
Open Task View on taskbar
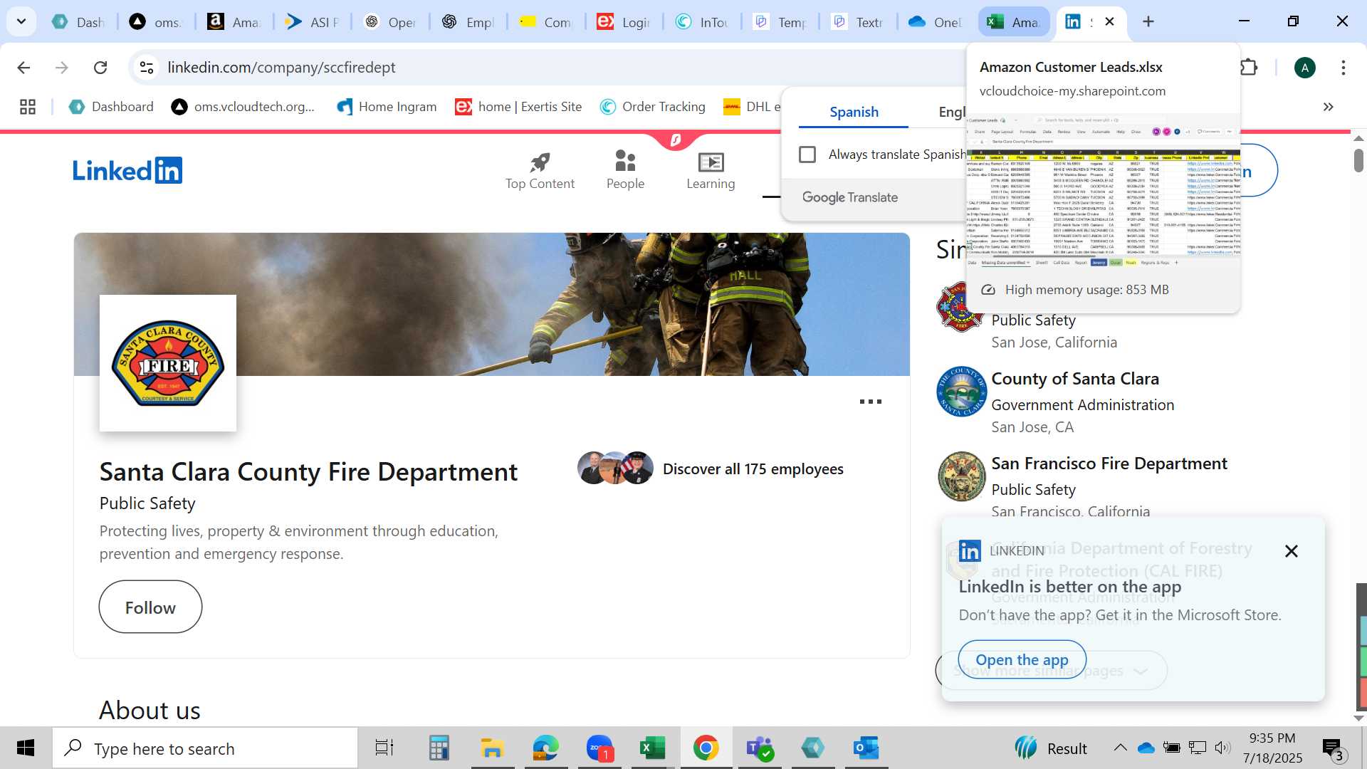tap(384, 748)
